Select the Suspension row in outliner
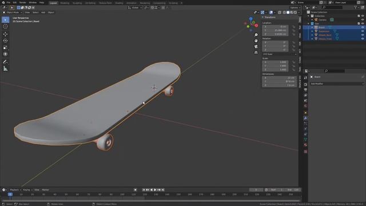 334,31
